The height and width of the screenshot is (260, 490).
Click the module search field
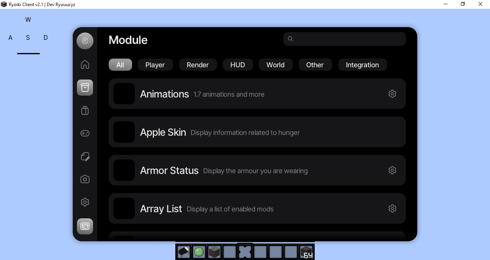coord(345,39)
